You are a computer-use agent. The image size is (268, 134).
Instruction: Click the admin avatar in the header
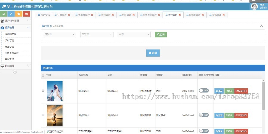pyautogui.click(x=254, y=7)
